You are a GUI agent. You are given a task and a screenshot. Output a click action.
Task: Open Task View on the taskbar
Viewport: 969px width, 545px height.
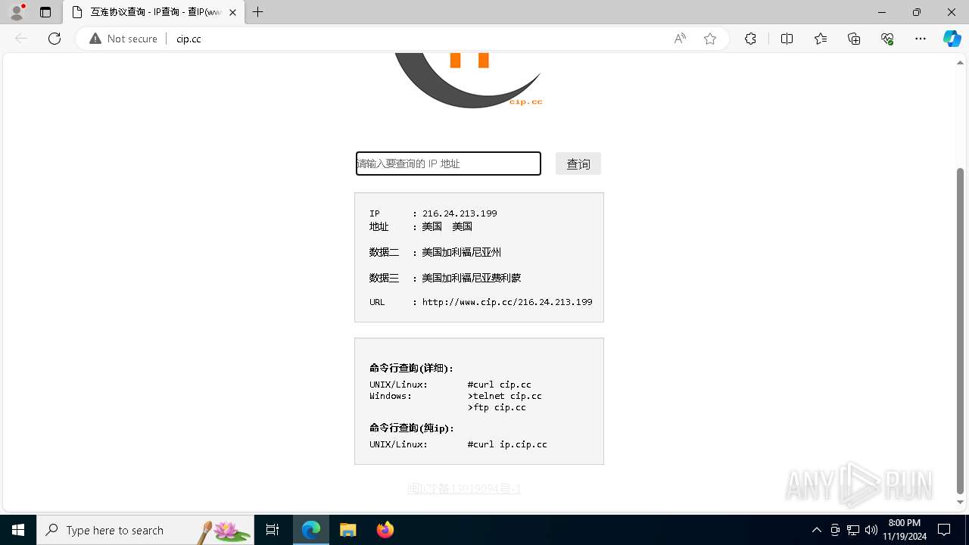click(273, 530)
